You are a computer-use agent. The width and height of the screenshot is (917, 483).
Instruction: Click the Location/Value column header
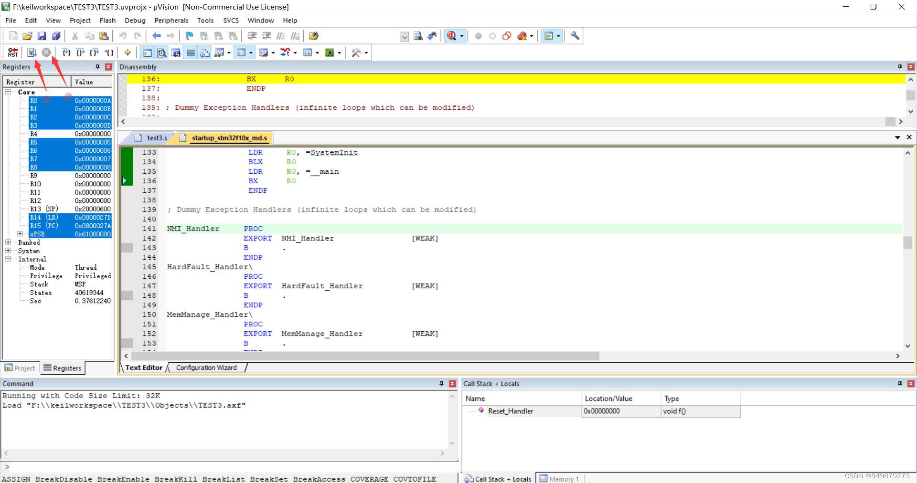click(x=621, y=399)
